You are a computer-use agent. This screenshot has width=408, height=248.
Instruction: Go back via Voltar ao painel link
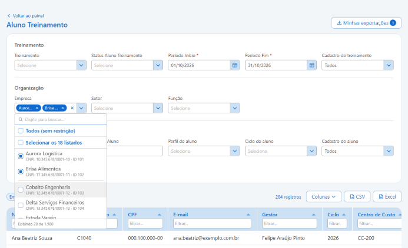tap(25, 16)
